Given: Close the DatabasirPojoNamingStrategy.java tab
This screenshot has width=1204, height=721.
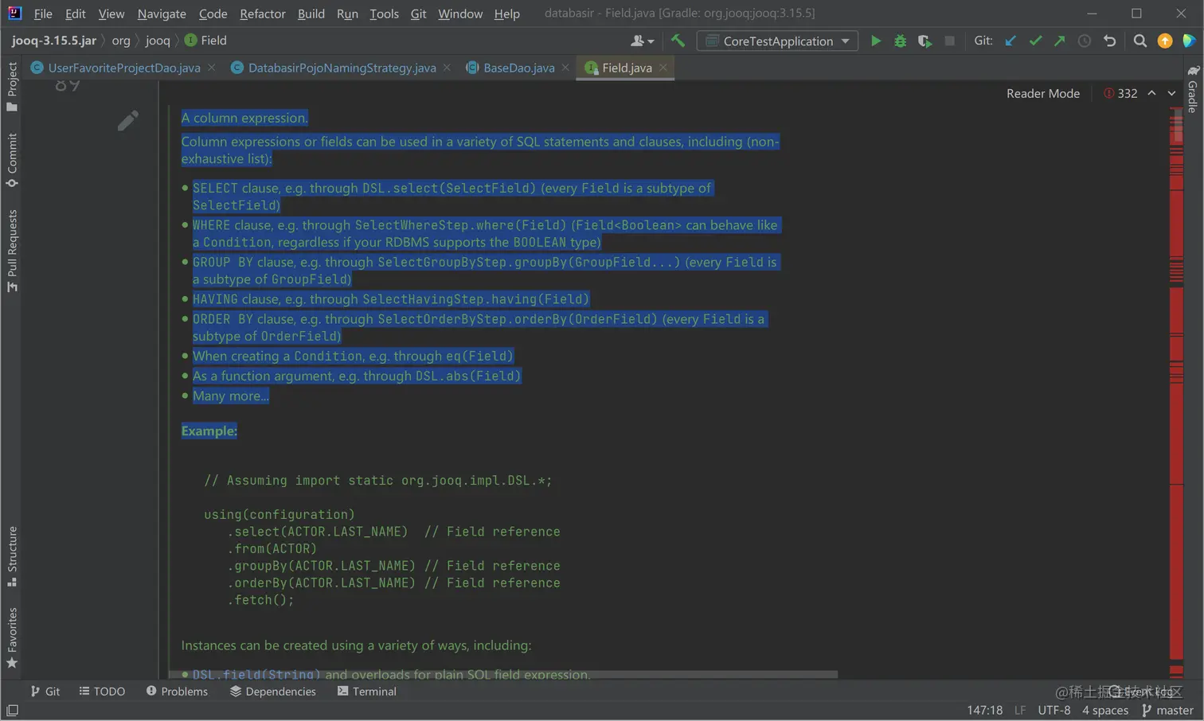Looking at the screenshot, I should [446, 68].
